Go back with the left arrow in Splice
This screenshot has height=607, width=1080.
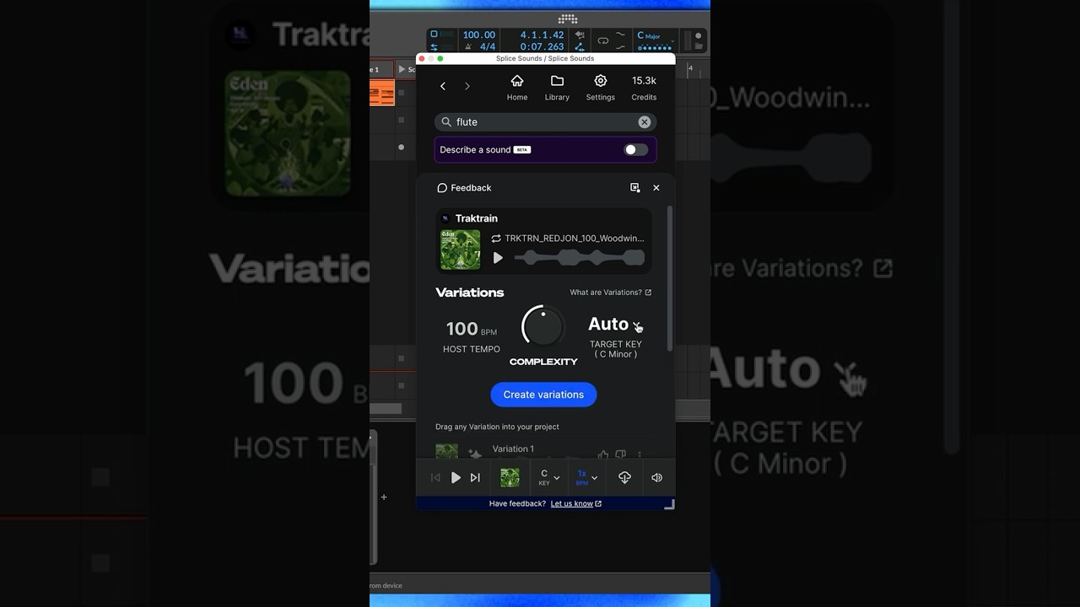coord(443,86)
